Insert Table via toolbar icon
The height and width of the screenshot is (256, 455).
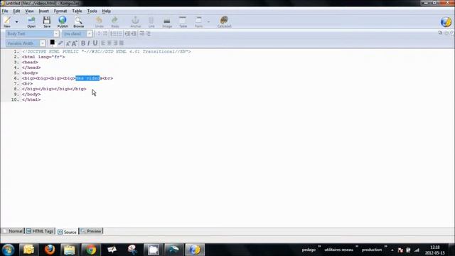point(183,22)
